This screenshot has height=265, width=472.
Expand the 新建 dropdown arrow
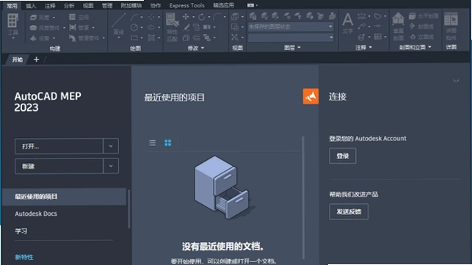111,166
